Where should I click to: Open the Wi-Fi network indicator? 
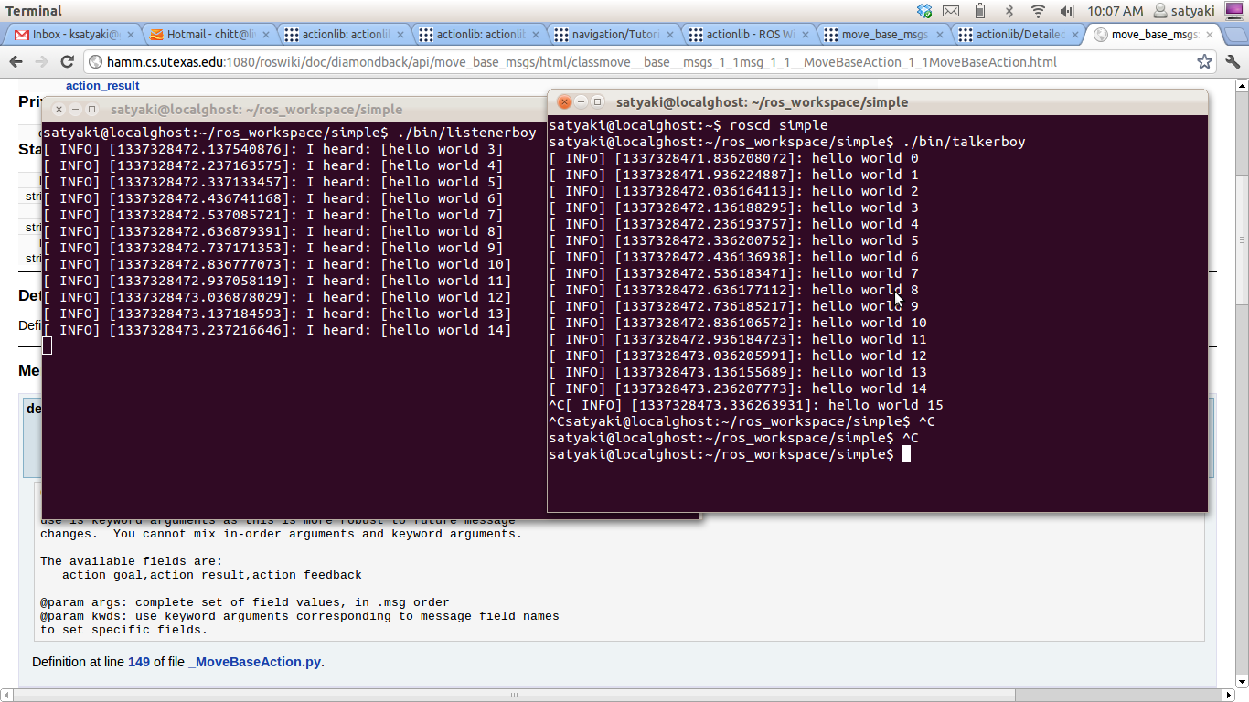1038,11
